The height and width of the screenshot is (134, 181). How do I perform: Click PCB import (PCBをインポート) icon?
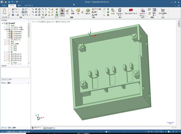pos(120,10)
